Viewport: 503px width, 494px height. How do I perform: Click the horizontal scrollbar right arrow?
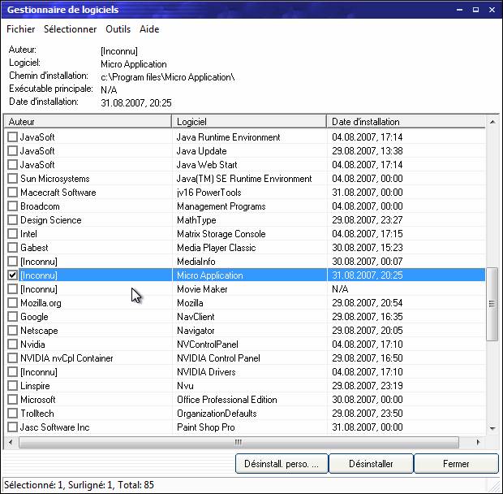(479, 442)
